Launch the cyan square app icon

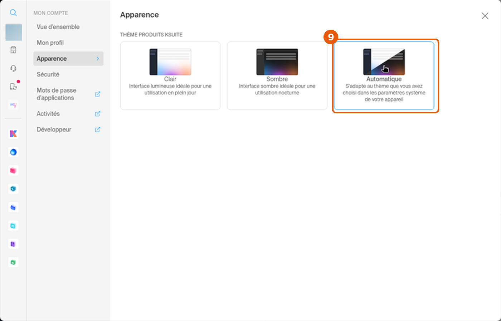pyautogui.click(x=13, y=226)
